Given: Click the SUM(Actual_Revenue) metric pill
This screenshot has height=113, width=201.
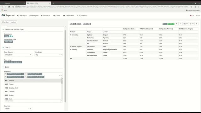Looking at the screenshot, I should [x=15, y=74].
